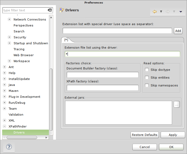Browse external jars with the ... button
This screenshot has height=154, width=187.
[177, 104]
